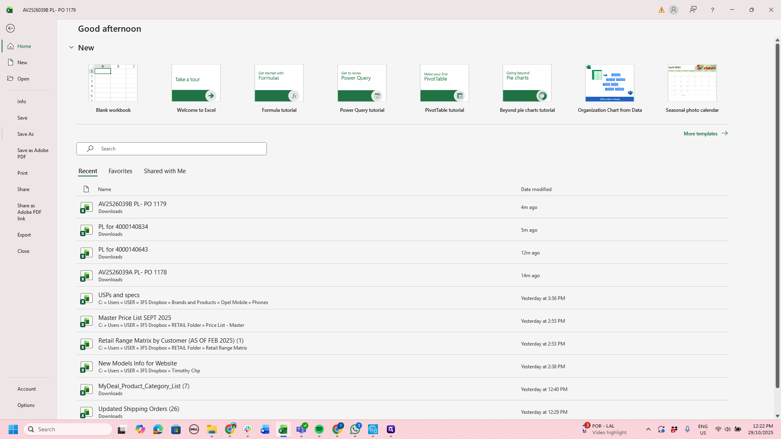Screen dimensions: 781x439
Task: Click the scrollbar down arrow
Action: tap(777, 416)
